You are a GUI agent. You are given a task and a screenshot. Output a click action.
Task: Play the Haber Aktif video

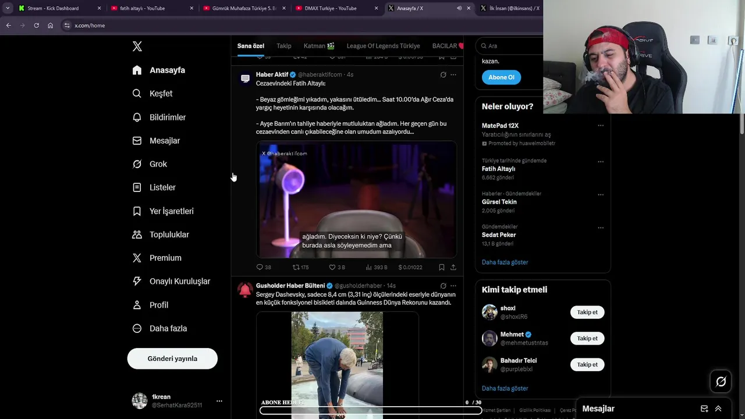click(x=356, y=200)
